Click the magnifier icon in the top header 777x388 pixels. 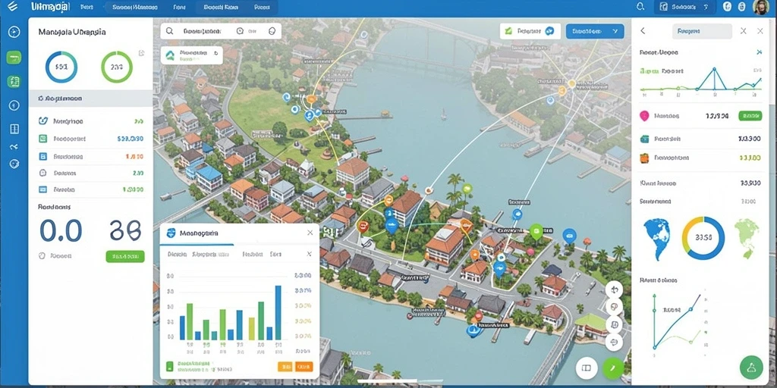tap(640, 7)
